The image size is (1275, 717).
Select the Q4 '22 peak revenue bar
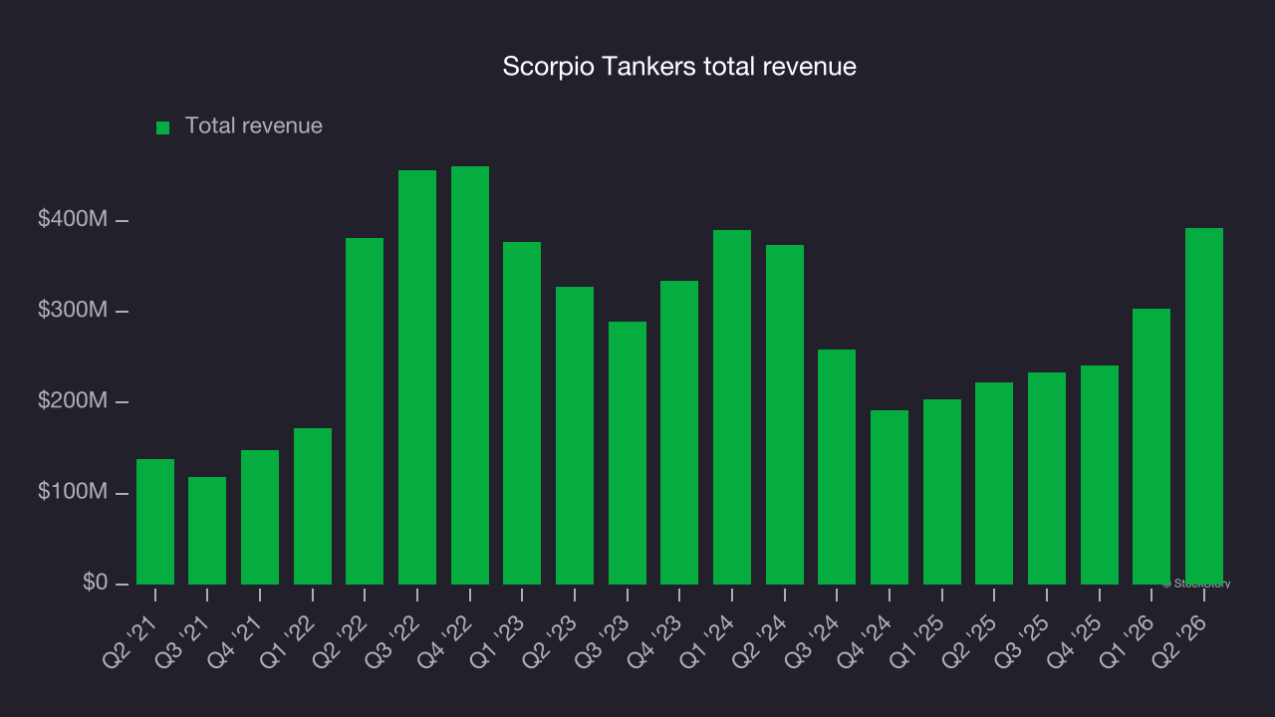coord(470,375)
